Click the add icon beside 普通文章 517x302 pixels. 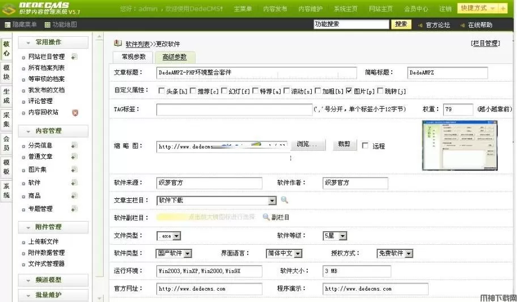click(x=74, y=156)
